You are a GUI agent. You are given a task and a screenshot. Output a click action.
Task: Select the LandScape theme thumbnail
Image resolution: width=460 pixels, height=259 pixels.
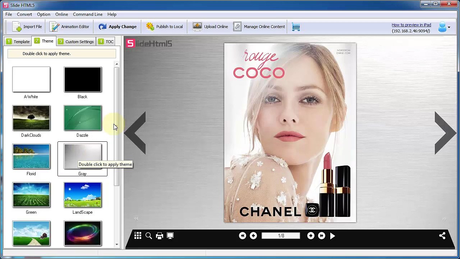(83, 195)
